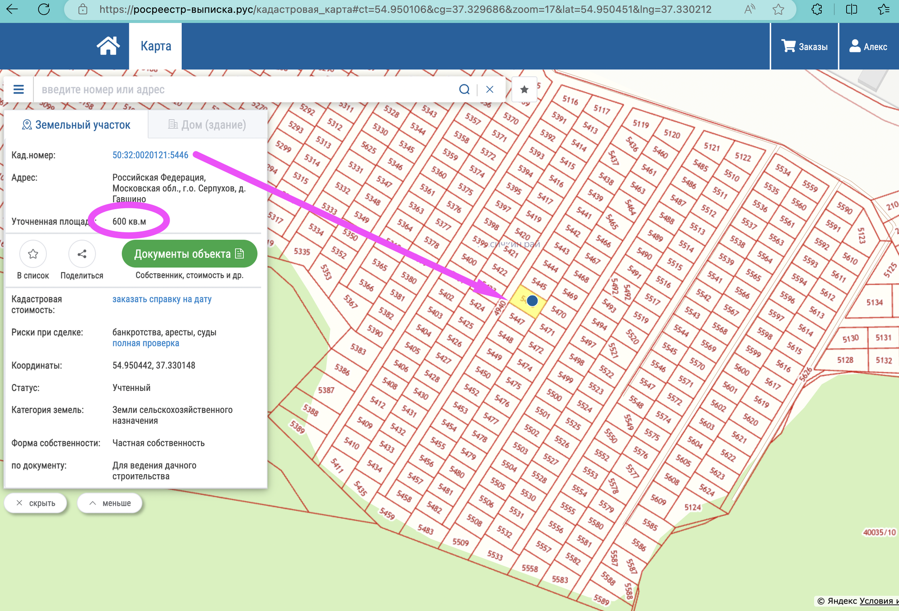Open the Заказы shopping cart
The image size is (899, 611).
point(804,46)
